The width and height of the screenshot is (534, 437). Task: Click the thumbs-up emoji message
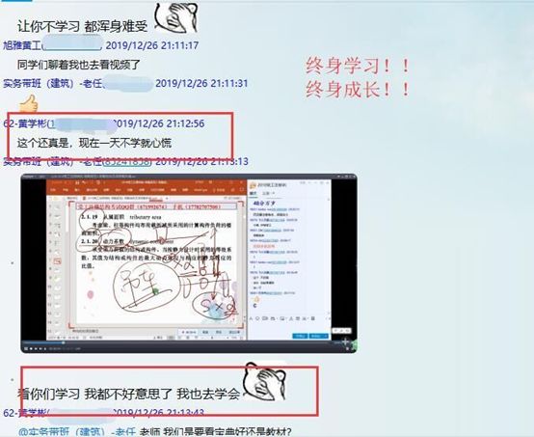point(28,103)
